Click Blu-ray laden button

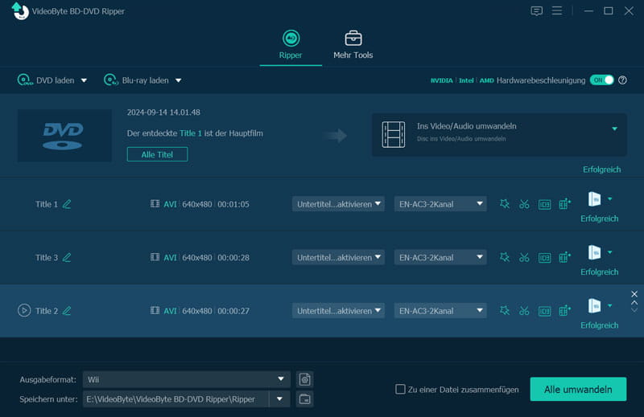pos(136,80)
